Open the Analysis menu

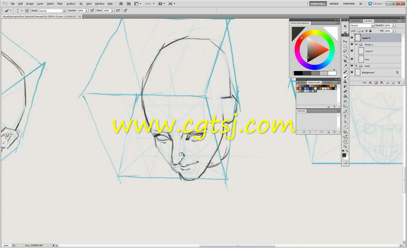pos(71,4)
